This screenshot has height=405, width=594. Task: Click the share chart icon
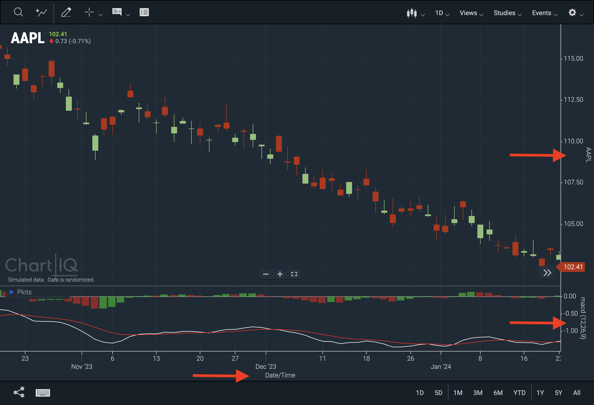pos(19,392)
